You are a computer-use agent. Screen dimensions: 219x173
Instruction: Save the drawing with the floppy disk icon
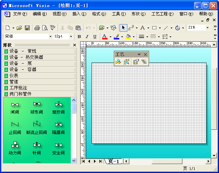(x=27, y=28)
